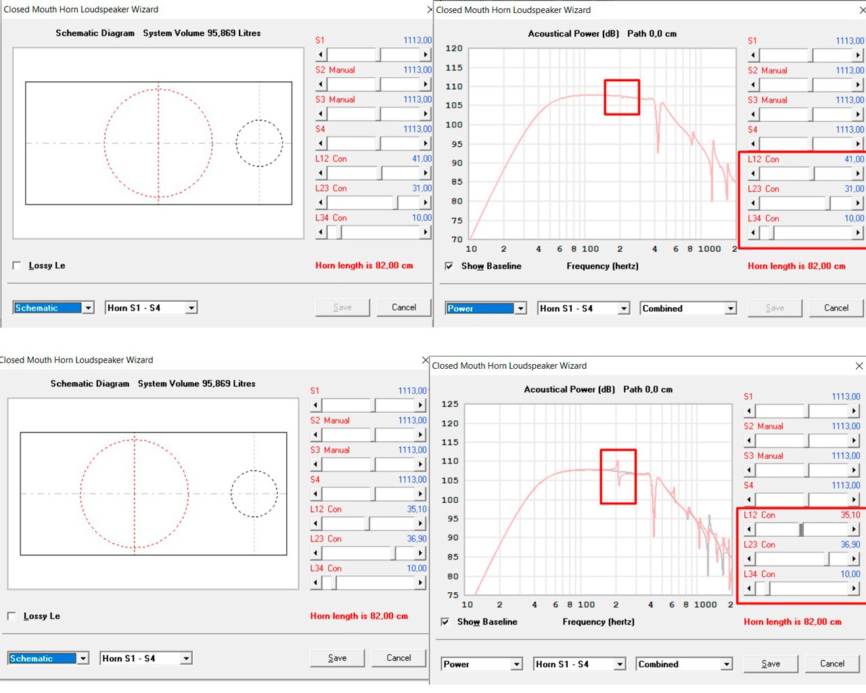This screenshot has width=866, height=693.
Task: Enable Lossy Le in upper Schematic window
Action: point(17,266)
